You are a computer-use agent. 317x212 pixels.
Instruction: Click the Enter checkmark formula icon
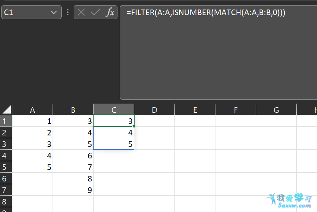96,12
